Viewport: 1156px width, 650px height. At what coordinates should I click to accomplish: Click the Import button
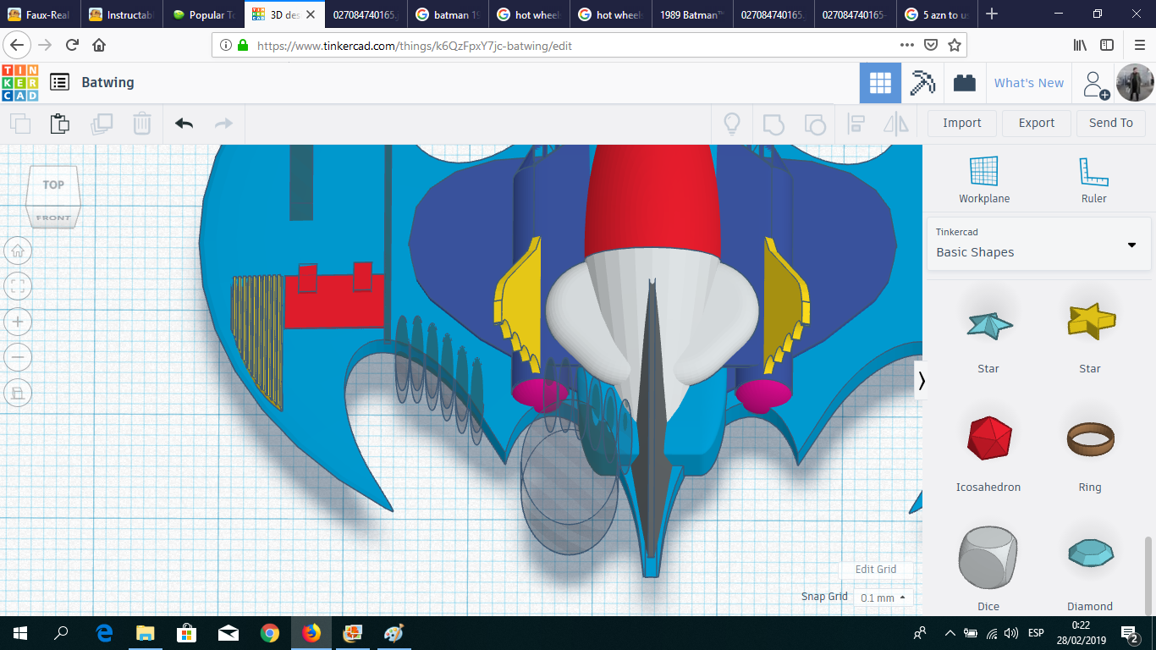(962, 123)
